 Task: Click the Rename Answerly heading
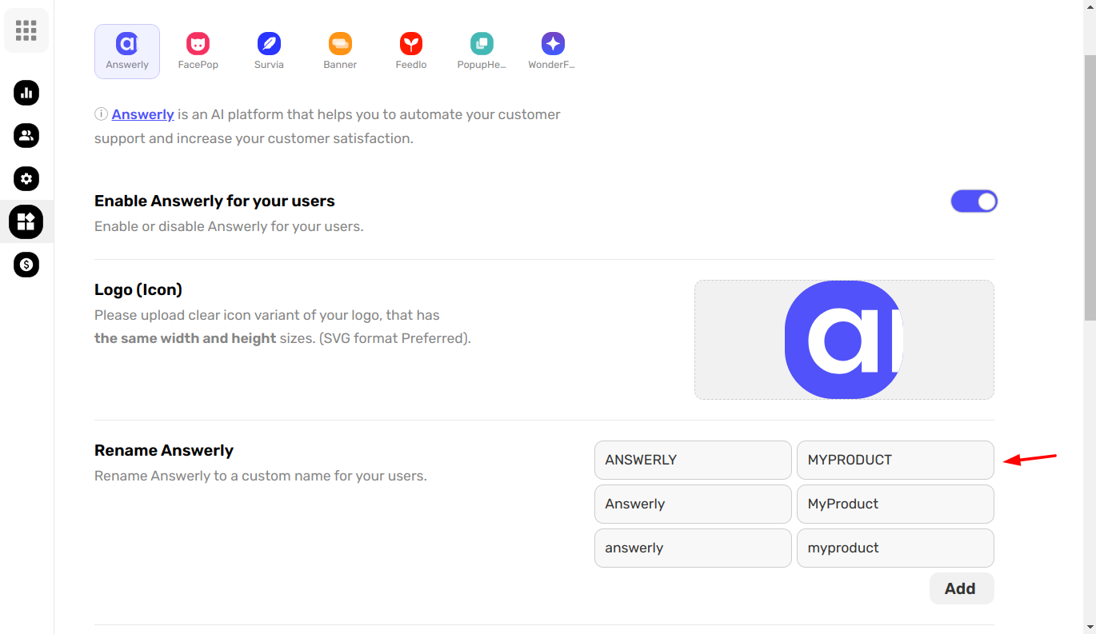(x=164, y=450)
